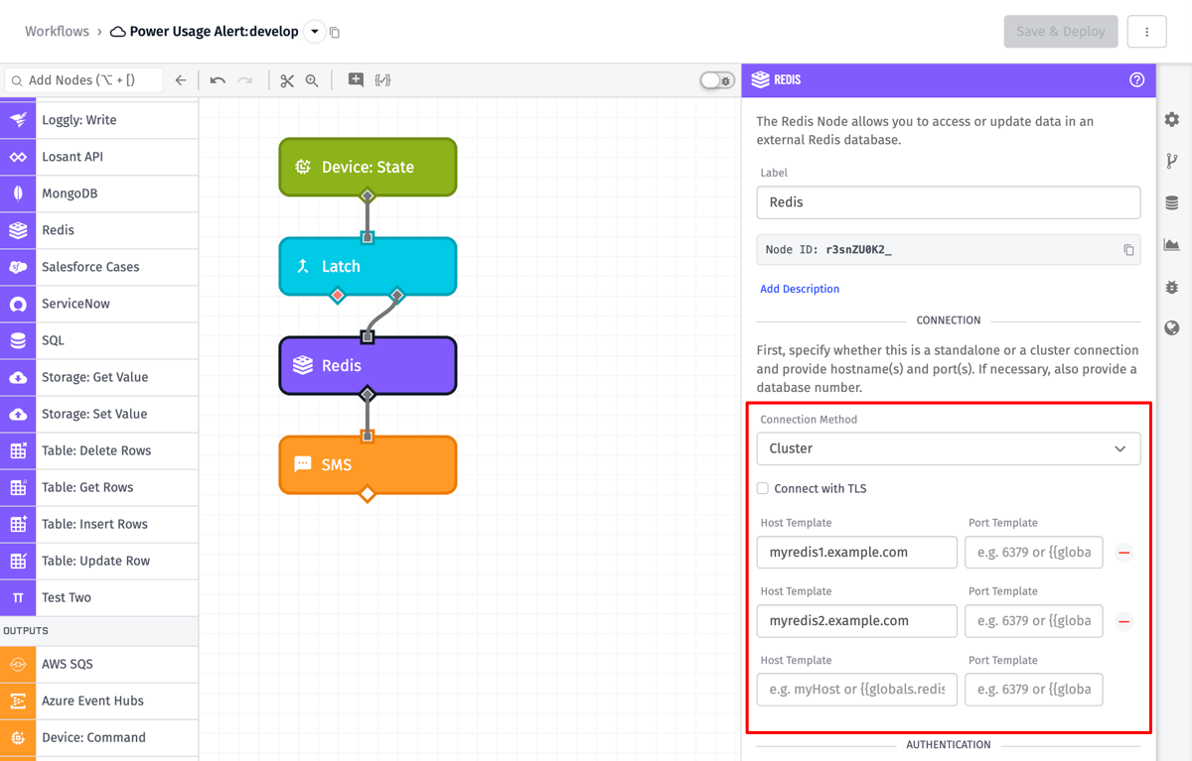
Task: Choose Table: Get Rows palette node
Action: [99, 487]
